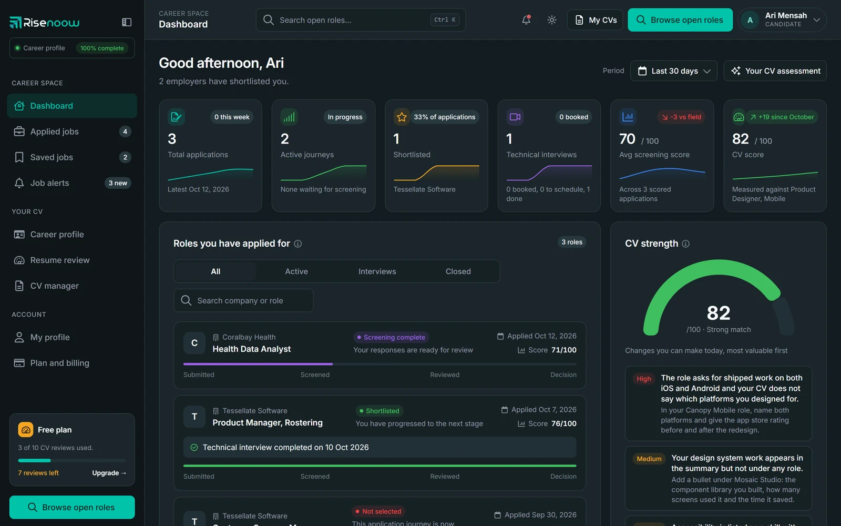Switch to the Closed tab
The height and width of the screenshot is (526, 841).
click(458, 271)
